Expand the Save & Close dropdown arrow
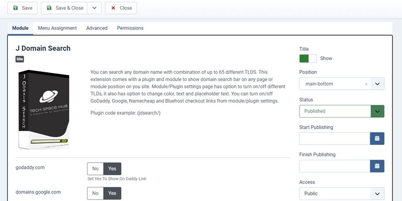Viewport: 402px width, 201px height. (94, 8)
